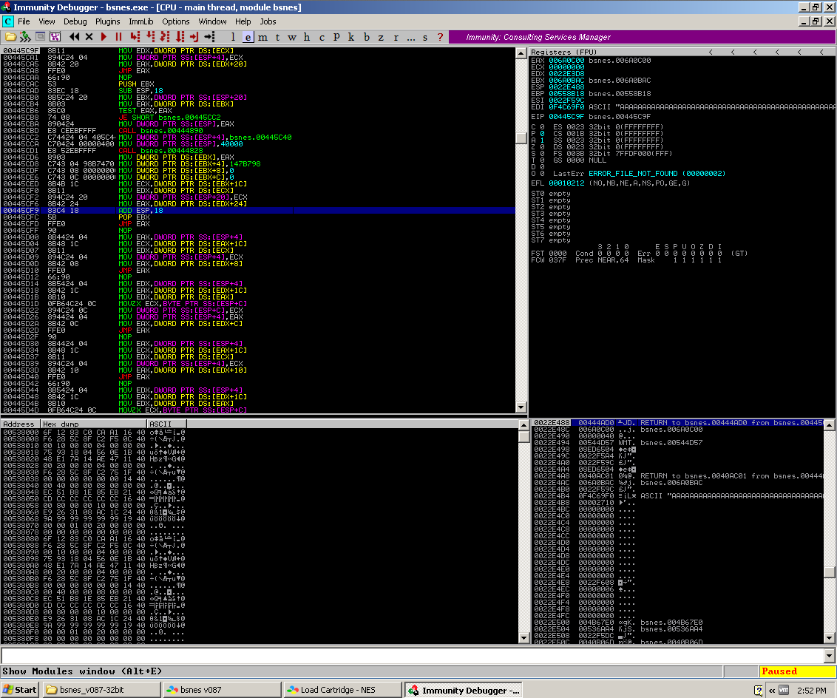Click the trace over icon

click(x=180, y=37)
